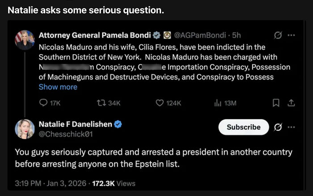The width and height of the screenshot is (313, 196).
Task: Click the Attorney General Pamela Bondi name
Action: point(95,35)
